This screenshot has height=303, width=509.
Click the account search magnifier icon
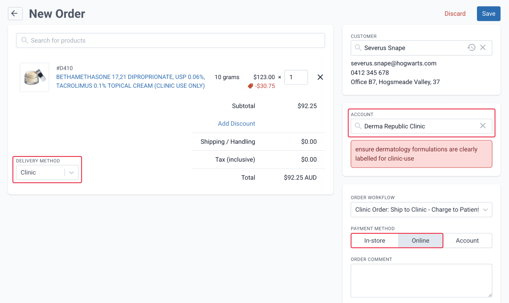[358, 126]
